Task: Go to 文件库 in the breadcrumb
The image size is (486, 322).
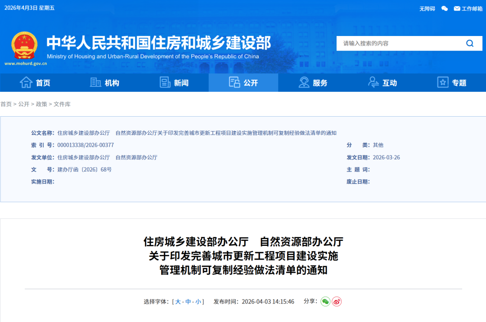Action: pos(62,104)
